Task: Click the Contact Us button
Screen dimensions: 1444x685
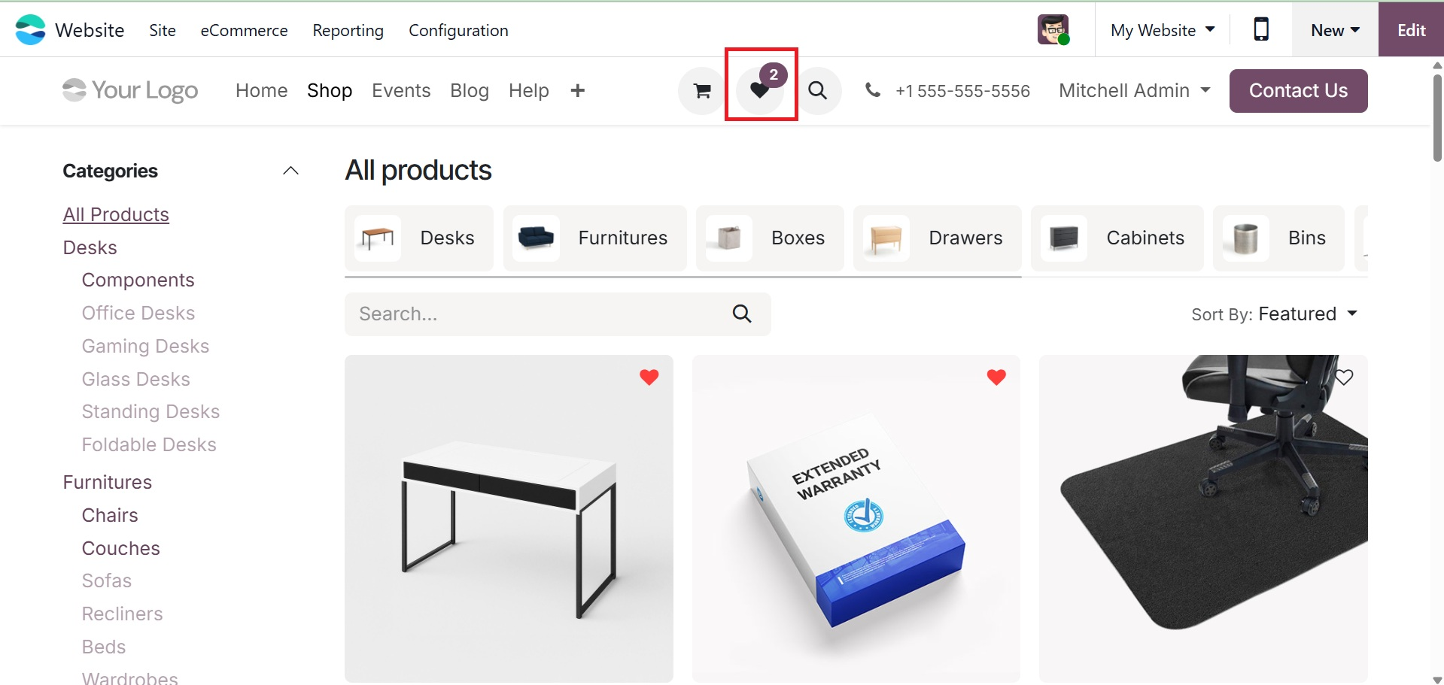Action: pyautogui.click(x=1298, y=91)
